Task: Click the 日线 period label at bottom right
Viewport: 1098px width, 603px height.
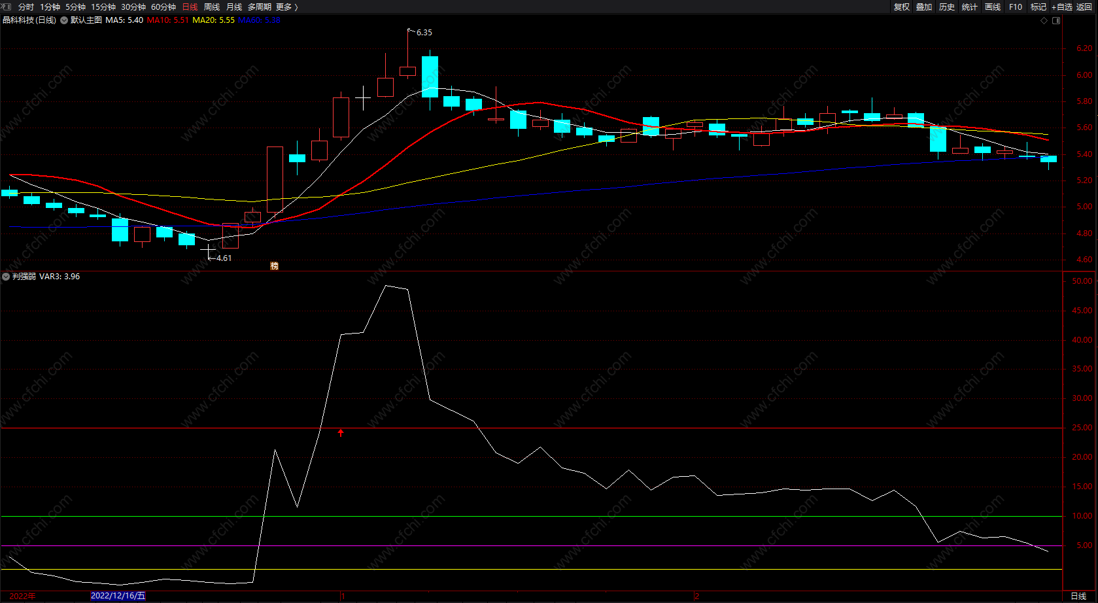Action: 1078,596
